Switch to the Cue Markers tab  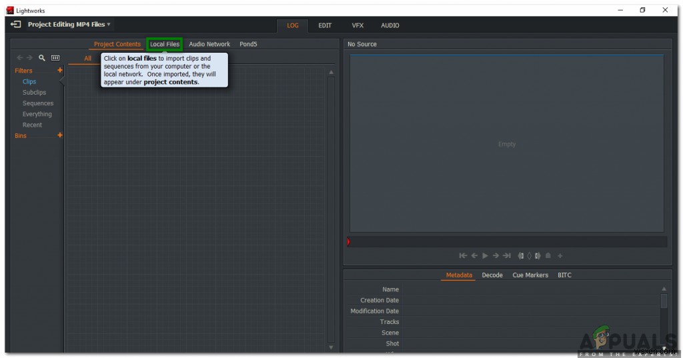click(x=530, y=275)
